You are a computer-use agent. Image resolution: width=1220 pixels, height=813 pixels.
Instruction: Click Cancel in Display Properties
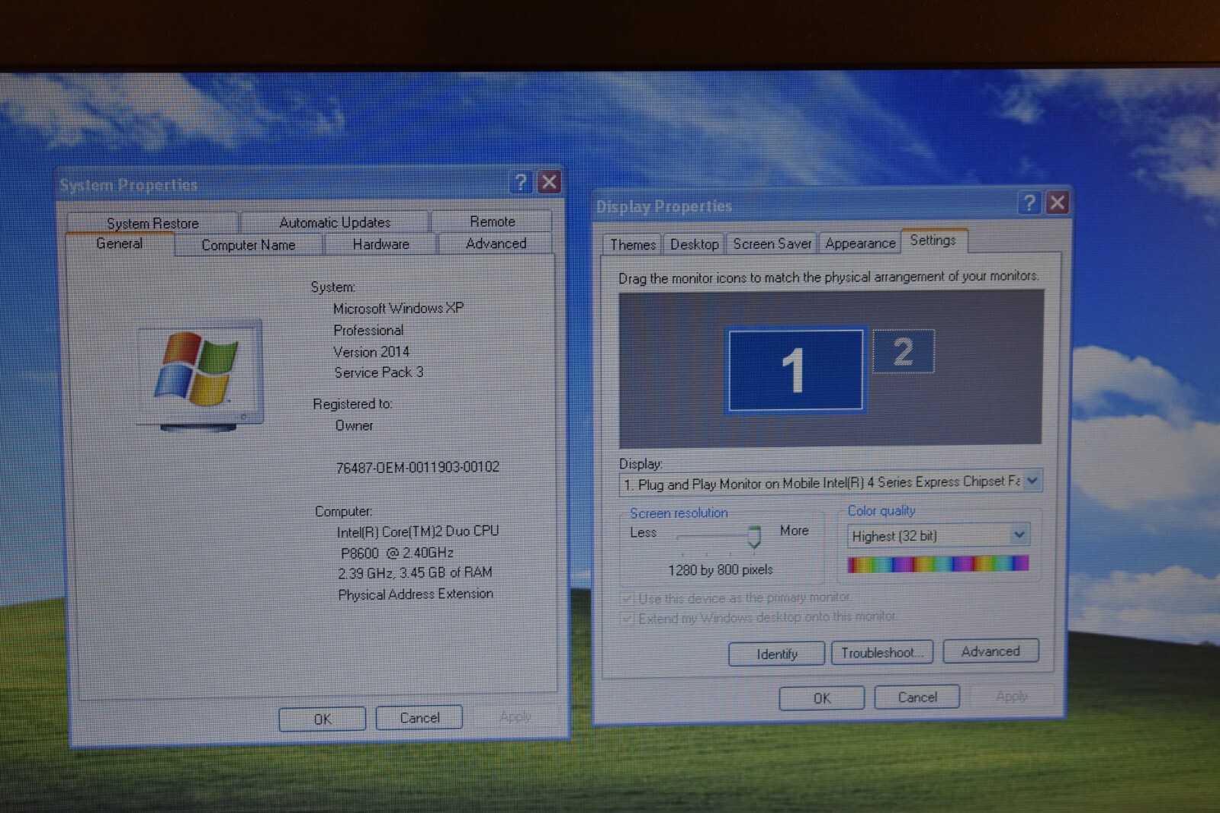917,696
